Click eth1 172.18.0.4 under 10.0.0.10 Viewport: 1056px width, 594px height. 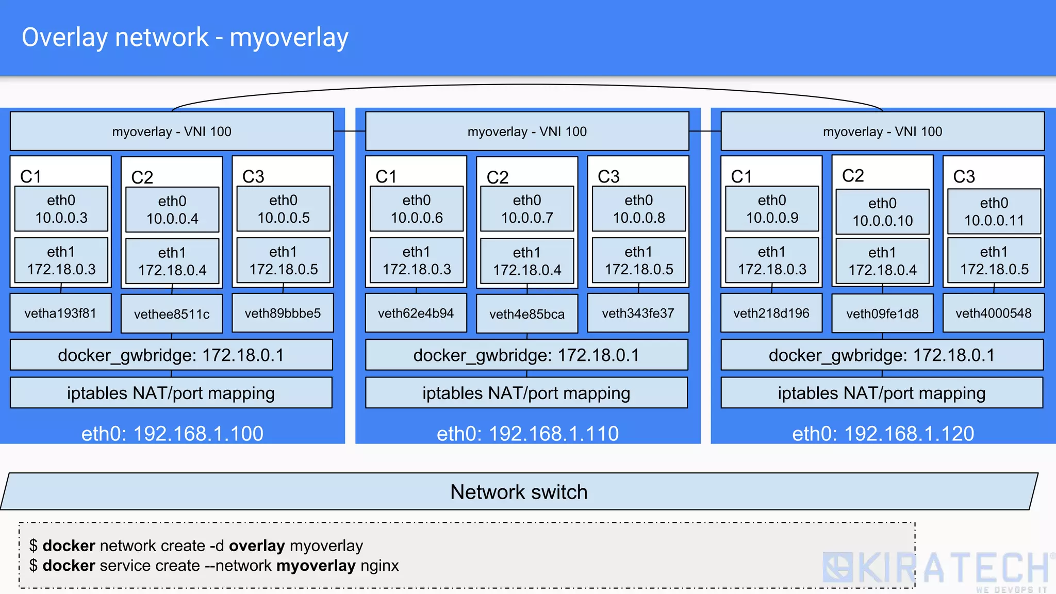[x=882, y=261]
